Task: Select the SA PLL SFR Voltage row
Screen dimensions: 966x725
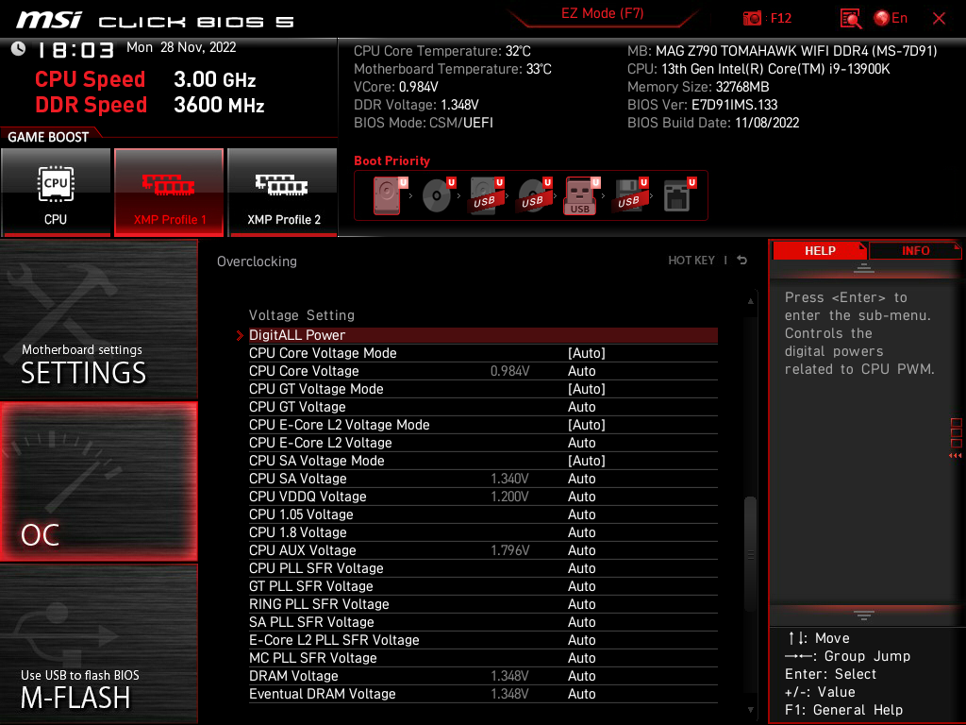Action: (483, 621)
